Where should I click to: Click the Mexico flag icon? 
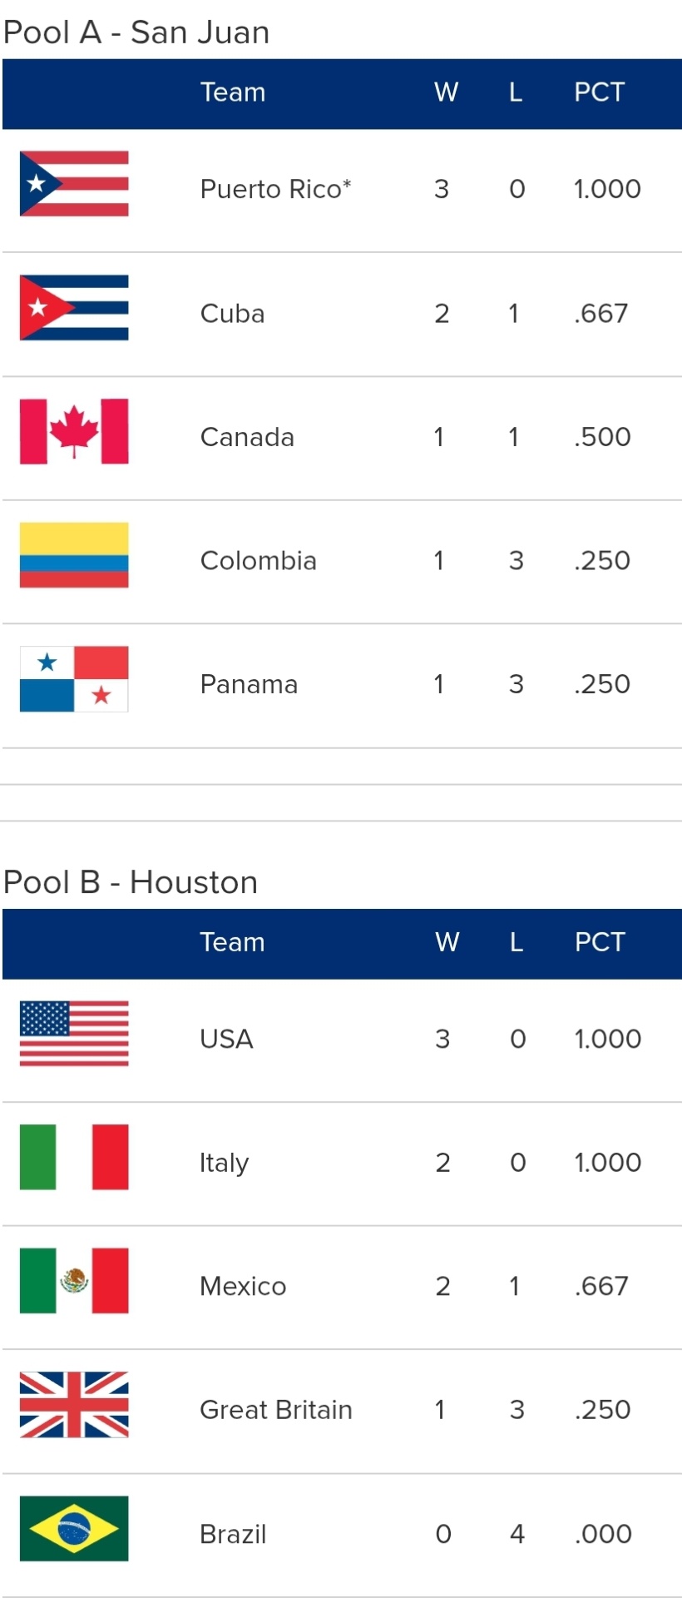pyautogui.click(x=74, y=1281)
